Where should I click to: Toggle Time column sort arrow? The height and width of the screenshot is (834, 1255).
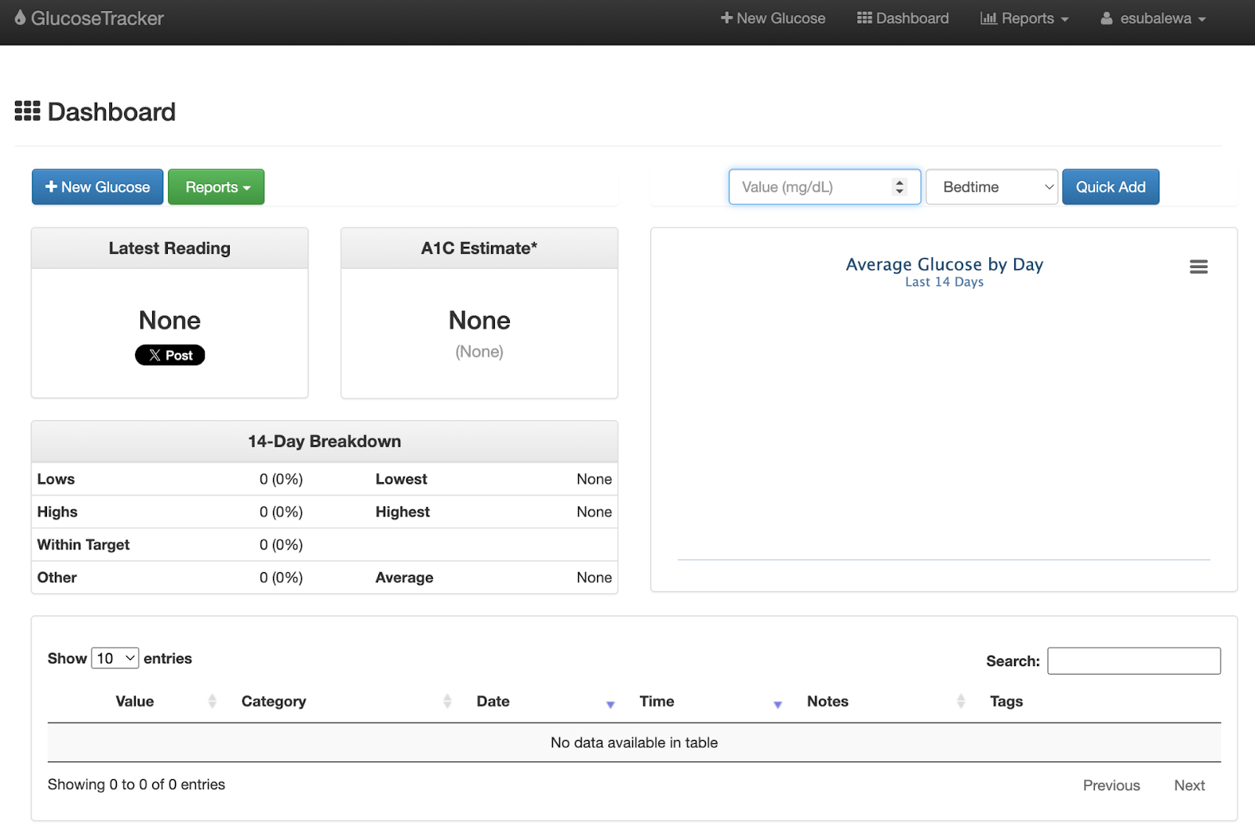click(x=777, y=704)
